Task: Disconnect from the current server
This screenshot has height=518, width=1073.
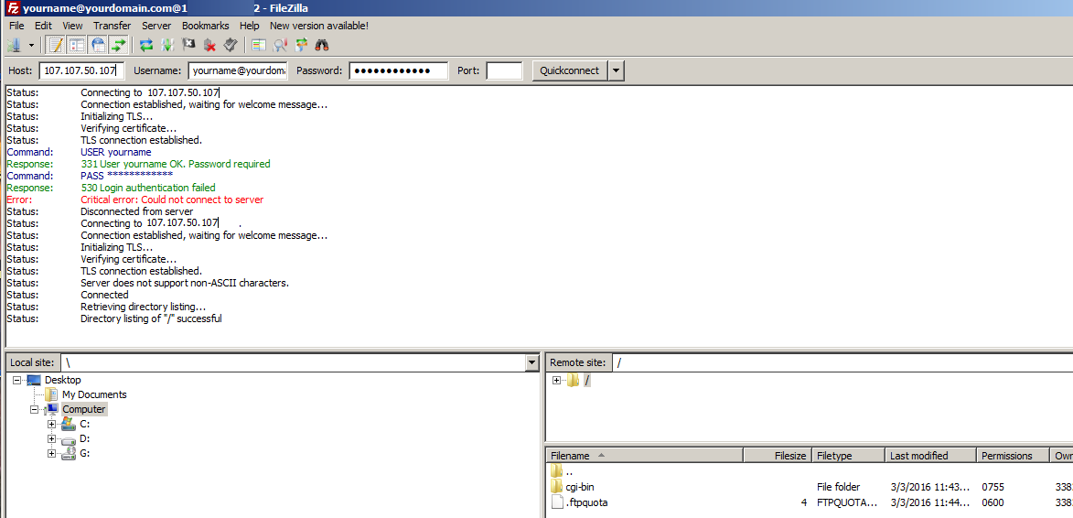Action: [210, 44]
